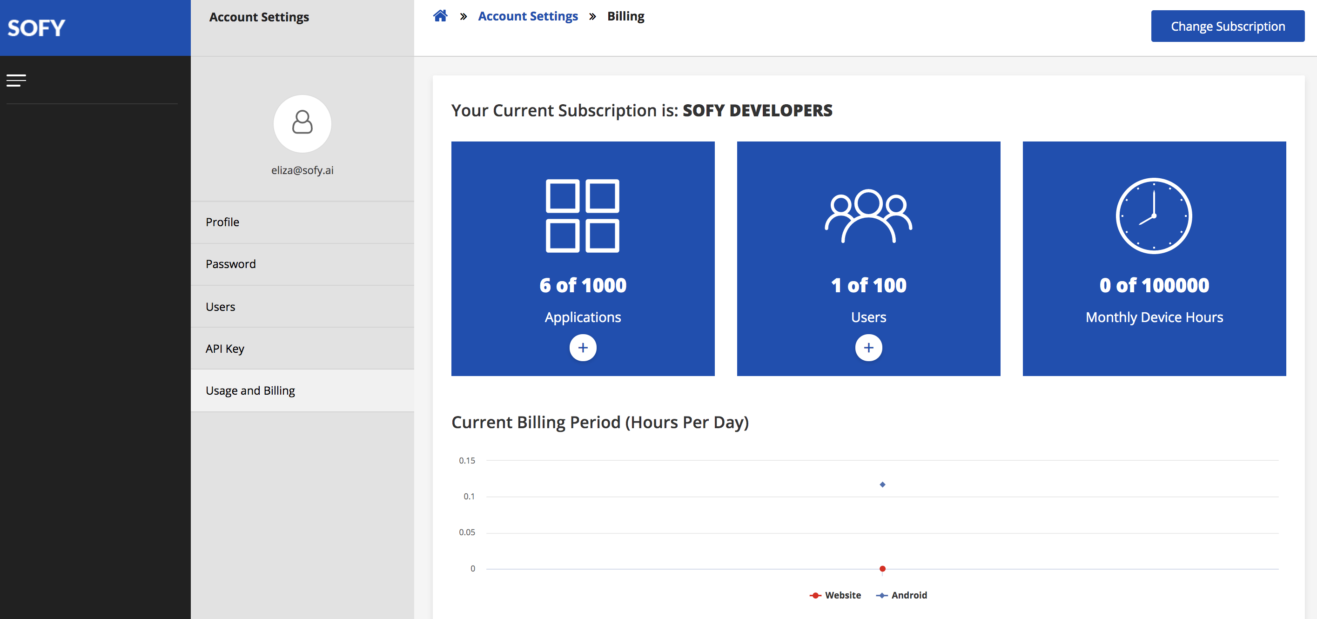The image size is (1317, 619).
Task: Open the hamburger menu in the sidebar
Action: pyautogui.click(x=16, y=80)
